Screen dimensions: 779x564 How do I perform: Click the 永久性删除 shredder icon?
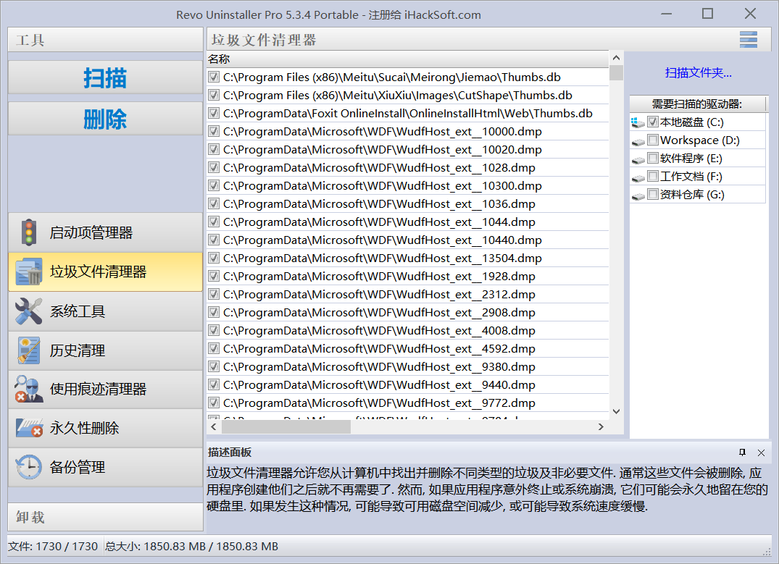coord(29,428)
